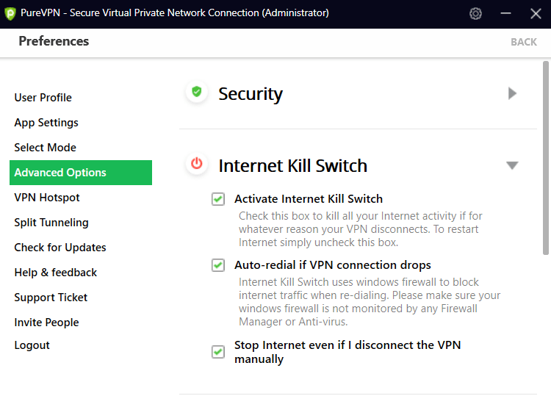The width and height of the screenshot is (551, 407).
Task: Click the green Security shield icon
Action: 197,92
